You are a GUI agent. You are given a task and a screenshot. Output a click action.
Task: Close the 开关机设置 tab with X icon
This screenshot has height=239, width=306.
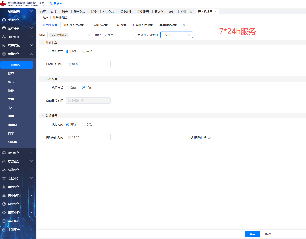pos(215,12)
